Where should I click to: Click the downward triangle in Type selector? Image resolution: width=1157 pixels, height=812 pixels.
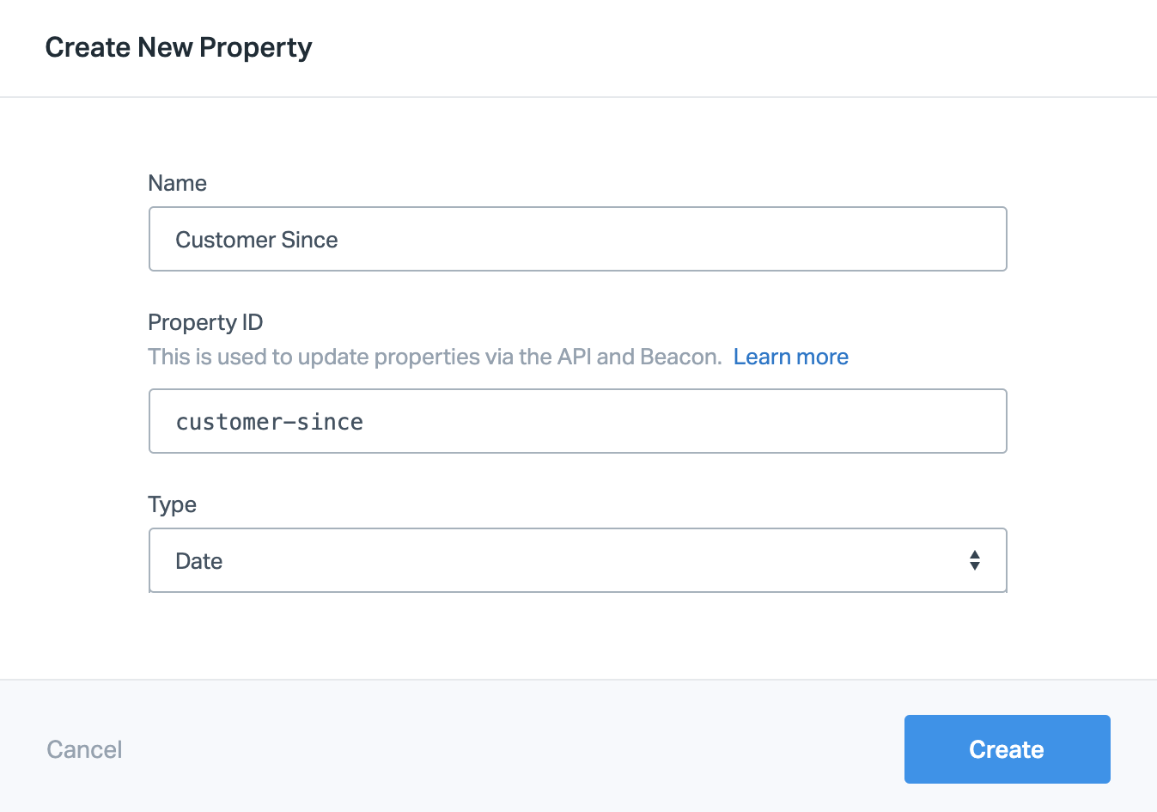pyautogui.click(x=974, y=566)
